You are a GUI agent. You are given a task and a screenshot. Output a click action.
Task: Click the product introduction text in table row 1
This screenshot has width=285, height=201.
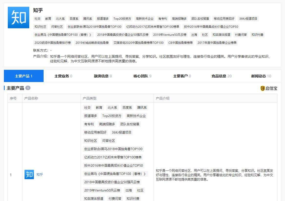(215, 175)
